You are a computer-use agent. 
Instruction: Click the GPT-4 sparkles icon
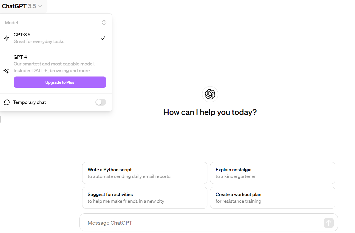[x=6, y=71]
